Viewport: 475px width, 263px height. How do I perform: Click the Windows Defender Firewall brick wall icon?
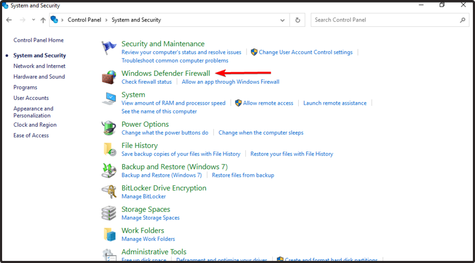coord(109,77)
